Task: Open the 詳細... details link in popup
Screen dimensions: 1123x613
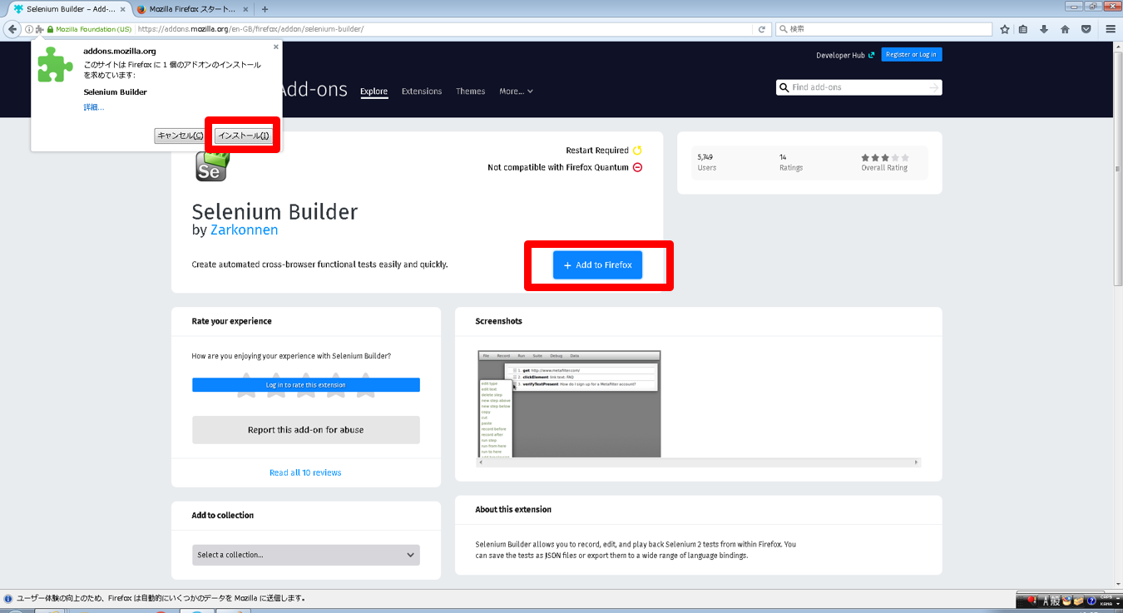Action: click(94, 107)
